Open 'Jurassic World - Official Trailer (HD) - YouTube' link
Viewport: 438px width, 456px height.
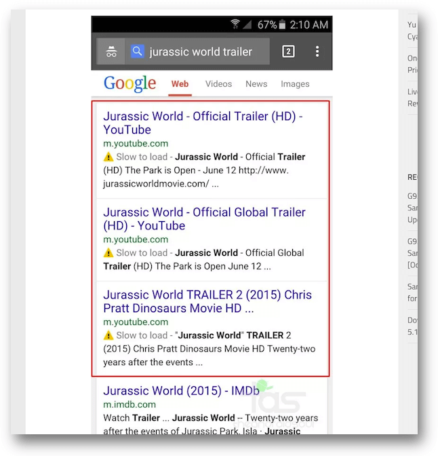[x=203, y=123]
